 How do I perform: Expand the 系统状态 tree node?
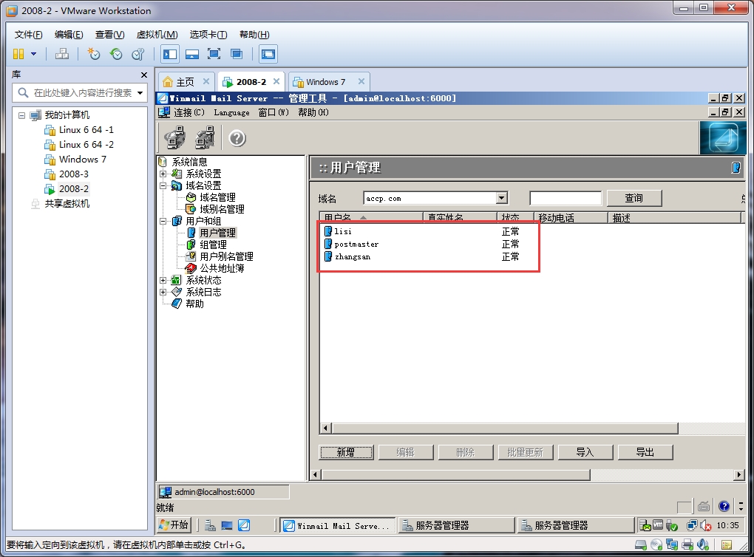coord(163,280)
